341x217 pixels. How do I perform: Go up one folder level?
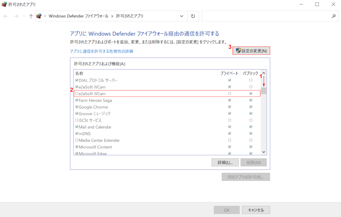click(x=31, y=16)
